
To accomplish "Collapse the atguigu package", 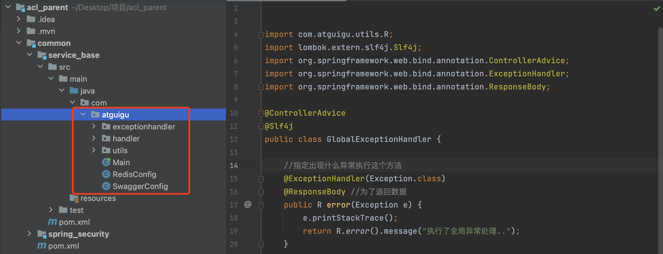I will click(x=83, y=114).
